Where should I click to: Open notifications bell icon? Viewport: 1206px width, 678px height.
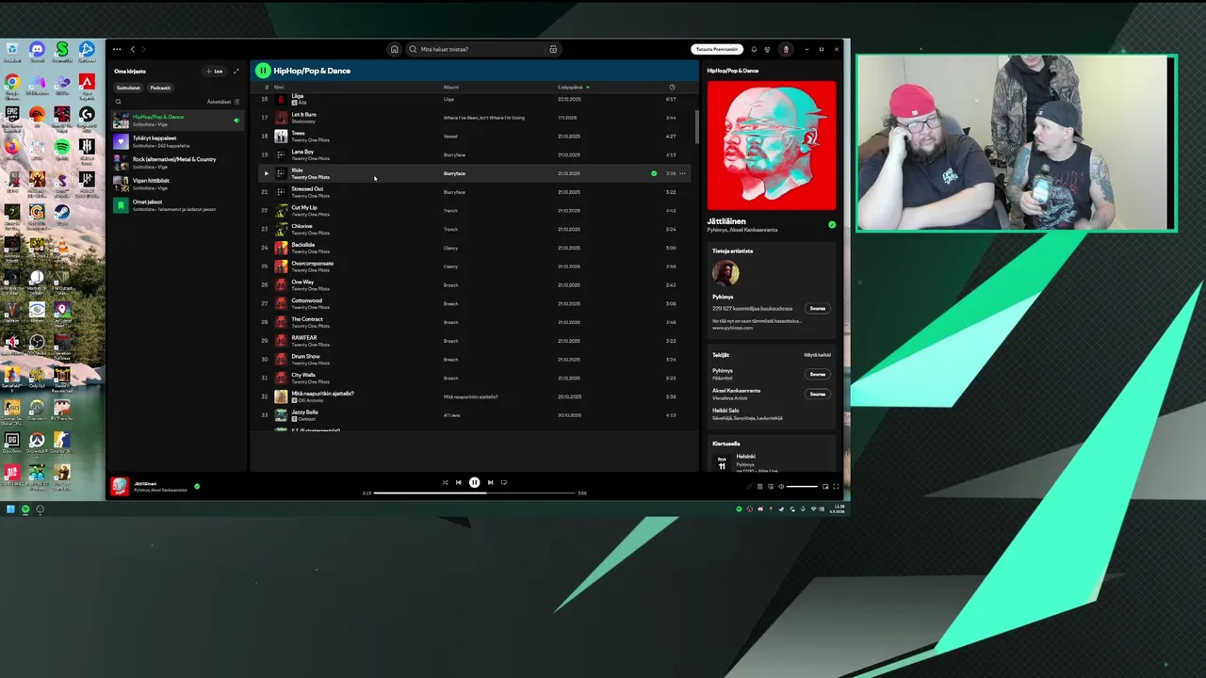[x=754, y=49]
